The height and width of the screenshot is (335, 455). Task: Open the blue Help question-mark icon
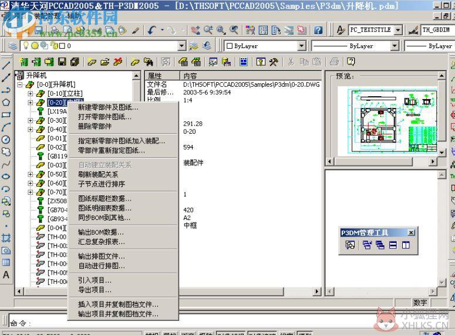(x=318, y=30)
